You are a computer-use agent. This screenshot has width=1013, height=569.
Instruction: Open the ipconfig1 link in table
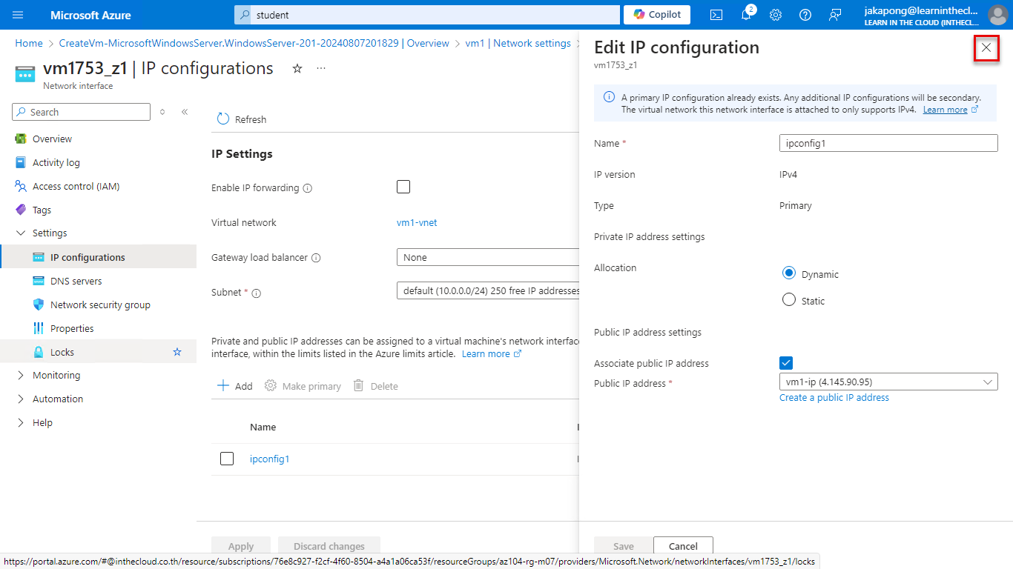[270, 459]
